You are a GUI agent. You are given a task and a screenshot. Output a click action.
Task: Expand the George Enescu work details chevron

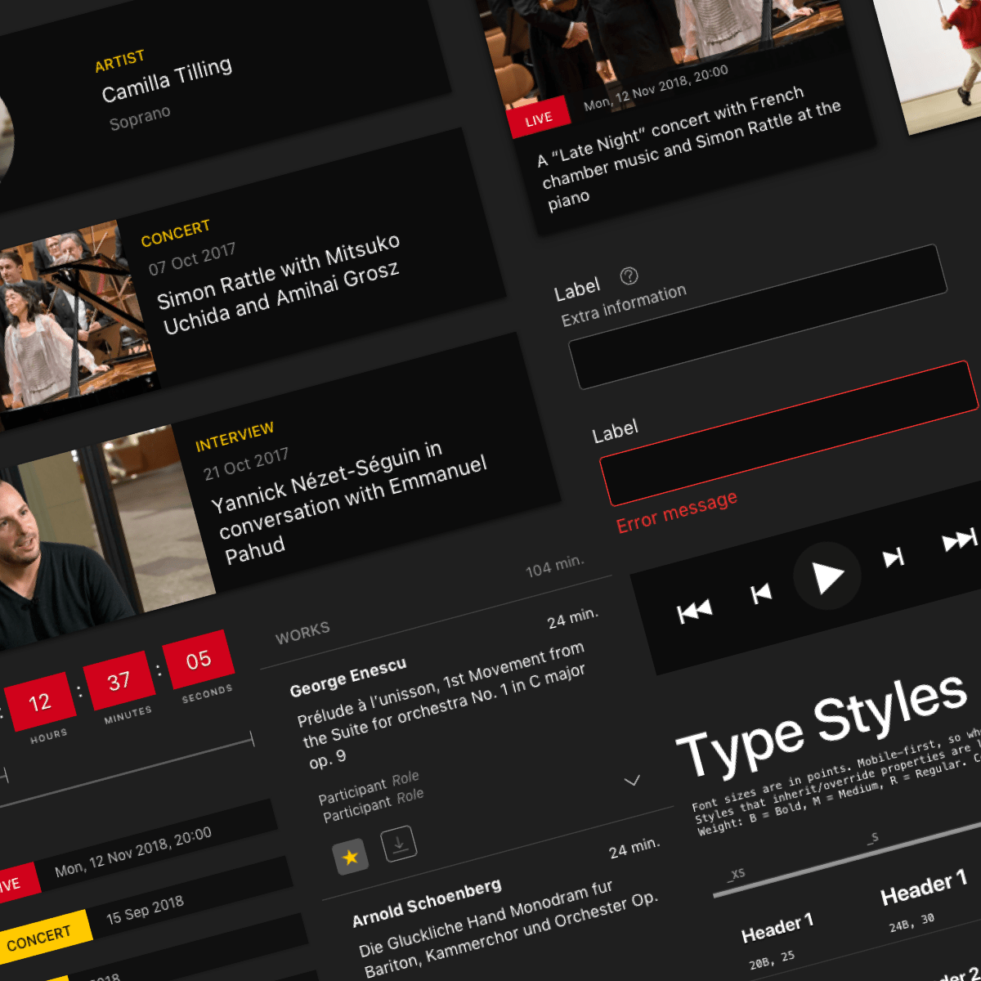[x=631, y=782]
